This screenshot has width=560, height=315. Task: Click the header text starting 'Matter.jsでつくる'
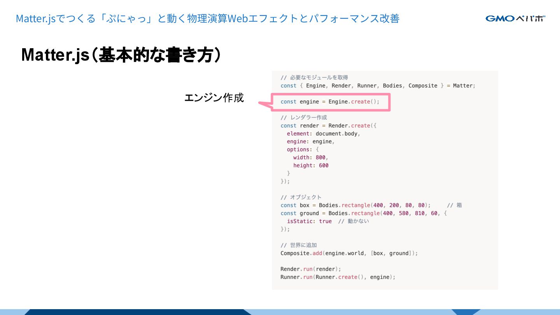[x=208, y=18]
